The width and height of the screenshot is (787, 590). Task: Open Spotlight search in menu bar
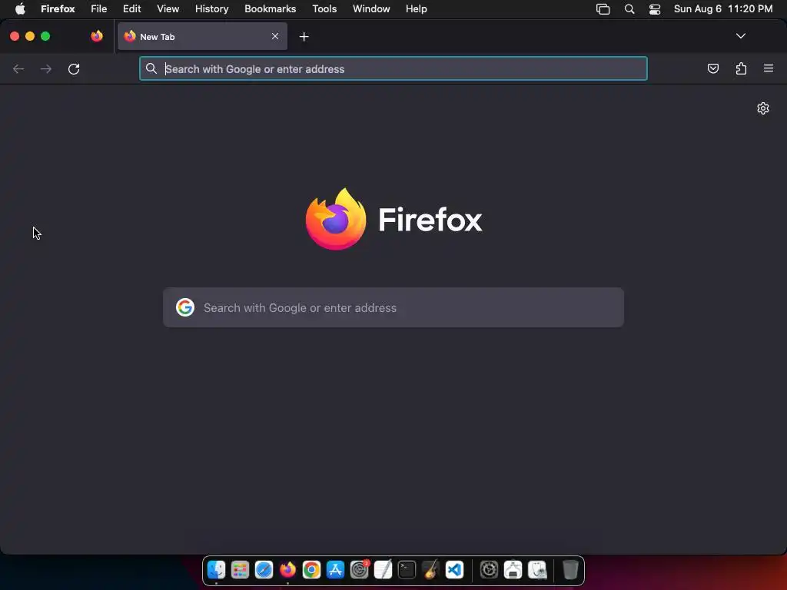(x=629, y=8)
